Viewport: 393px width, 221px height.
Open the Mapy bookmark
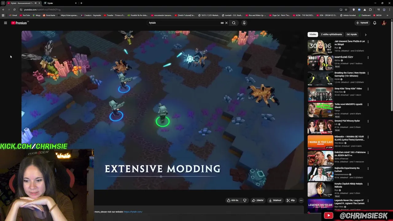click(37, 15)
